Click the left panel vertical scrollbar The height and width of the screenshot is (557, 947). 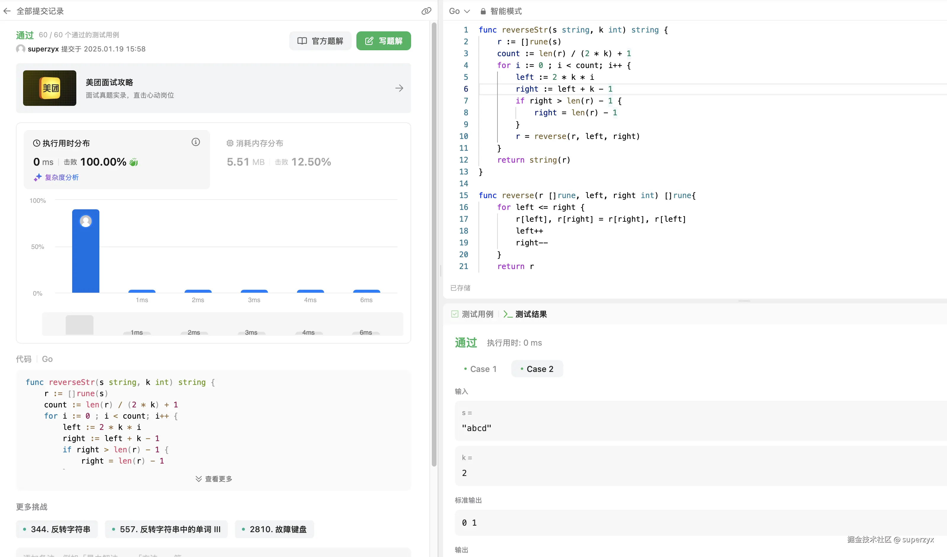pyautogui.click(x=434, y=244)
